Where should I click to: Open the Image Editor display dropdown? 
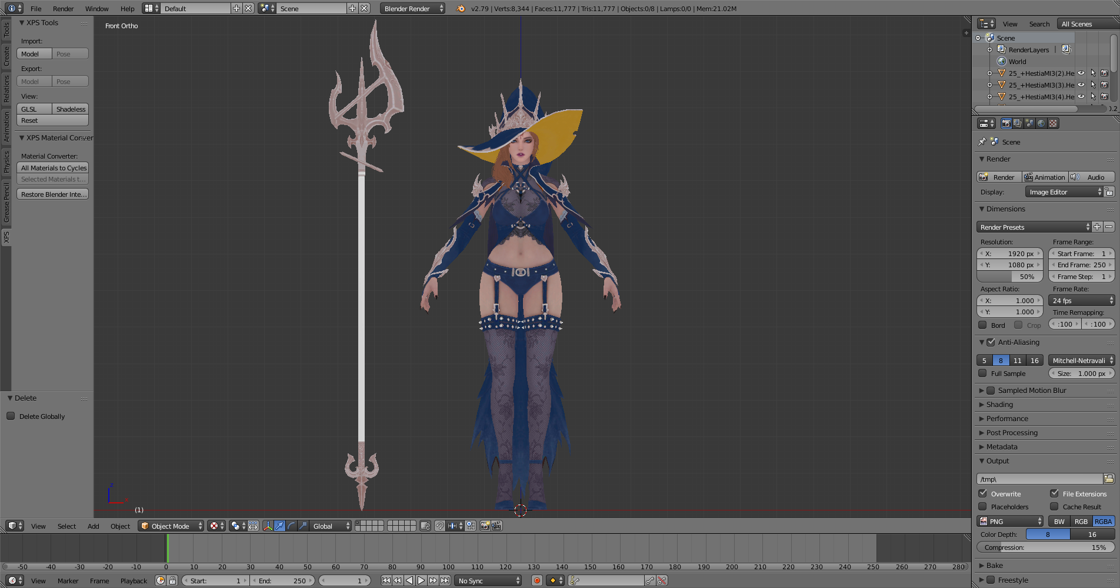[x=1064, y=192]
